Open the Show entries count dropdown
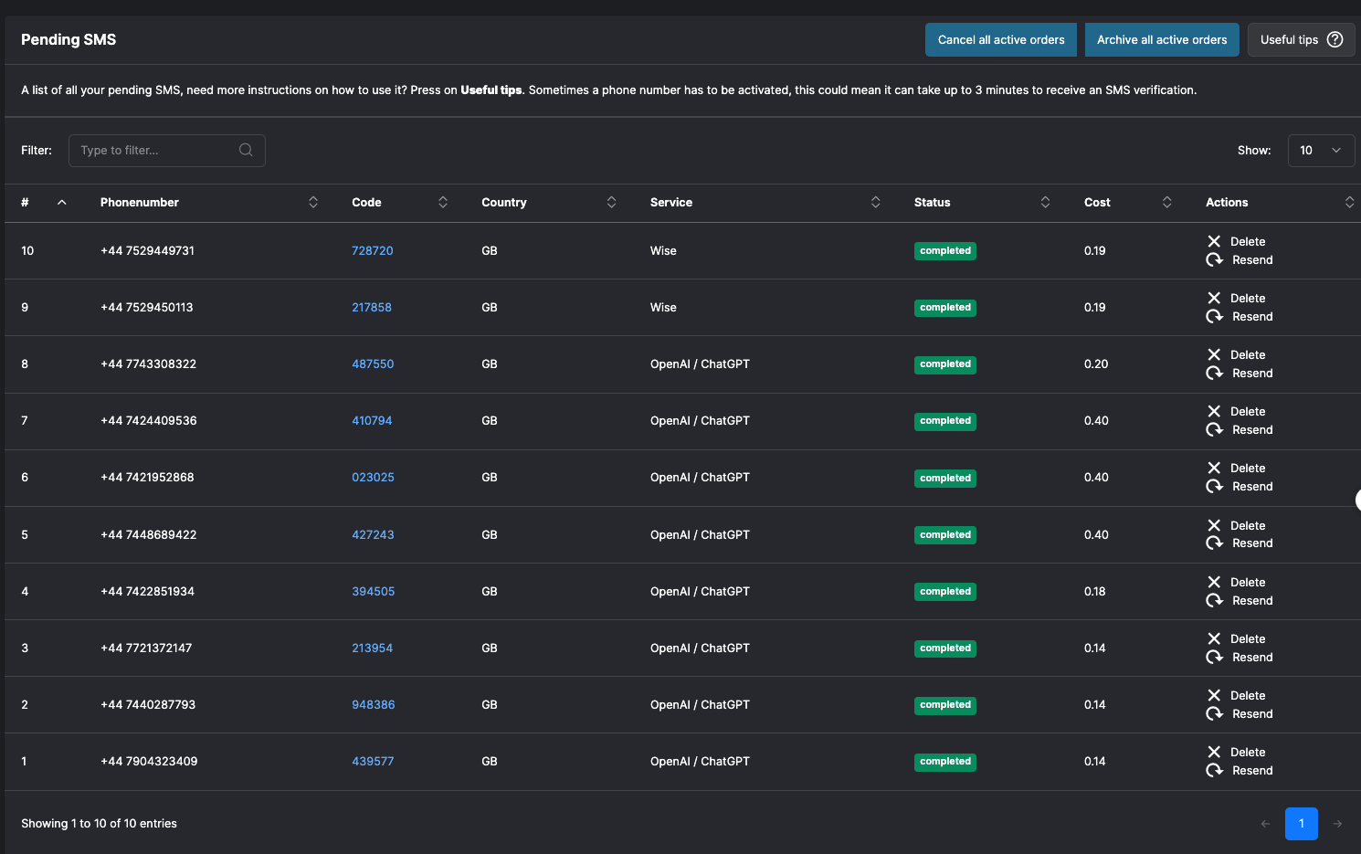This screenshot has height=854, width=1361. point(1321,151)
